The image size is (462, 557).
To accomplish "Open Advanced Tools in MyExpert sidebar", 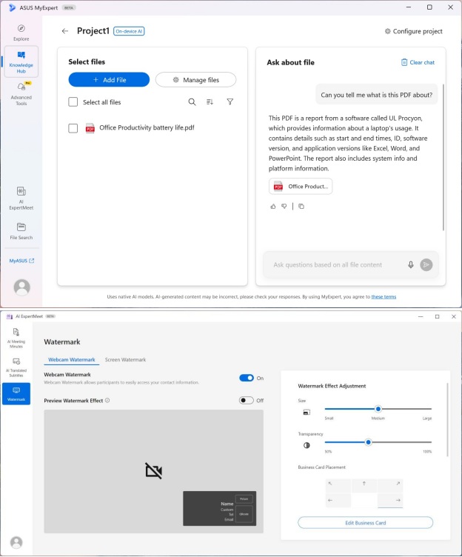I will pyautogui.click(x=21, y=94).
